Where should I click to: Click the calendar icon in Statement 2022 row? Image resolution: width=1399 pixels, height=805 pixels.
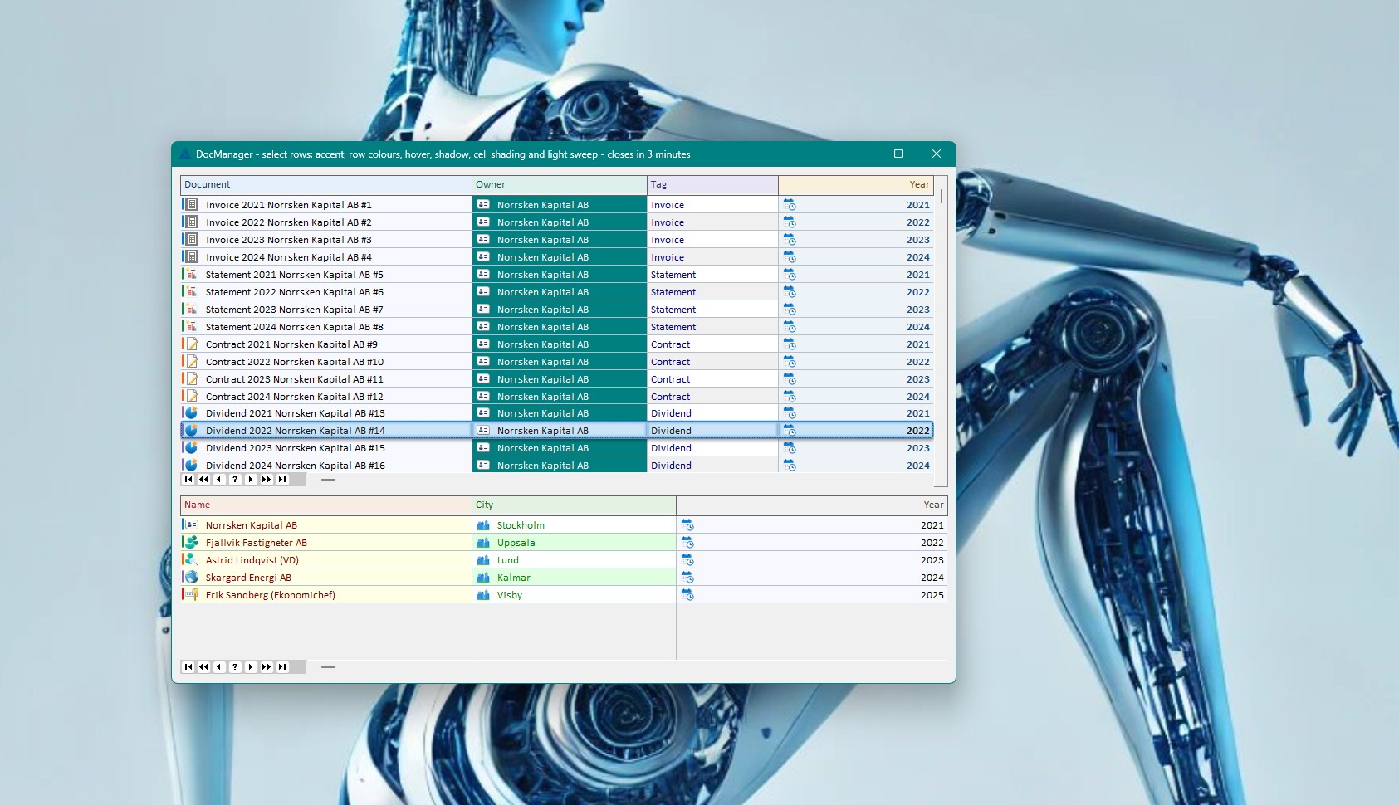pyautogui.click(x=790, y=291)
